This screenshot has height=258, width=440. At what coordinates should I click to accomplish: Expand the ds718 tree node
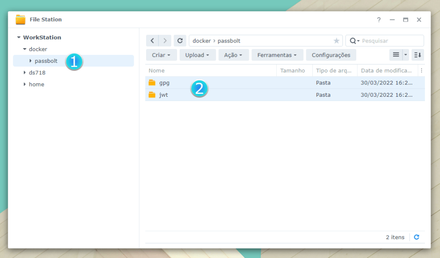[x=24, y=73]
